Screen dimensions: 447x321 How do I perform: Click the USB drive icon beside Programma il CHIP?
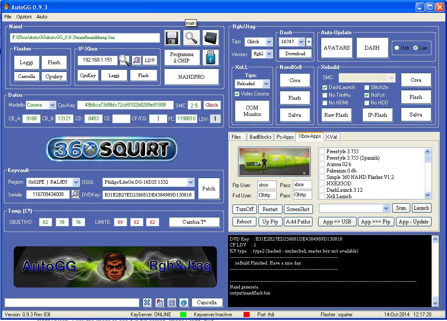coord(211,57)
